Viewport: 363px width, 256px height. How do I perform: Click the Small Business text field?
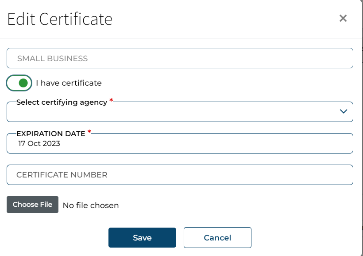pos(180,58)
